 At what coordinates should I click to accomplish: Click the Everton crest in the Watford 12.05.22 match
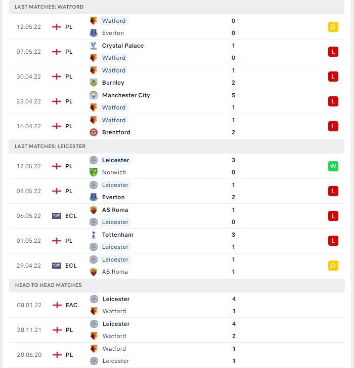tap(94, 33)
